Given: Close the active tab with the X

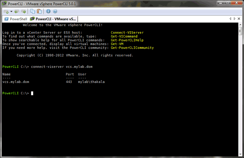Looking at the screenshot, I should [x=239, y=19].
